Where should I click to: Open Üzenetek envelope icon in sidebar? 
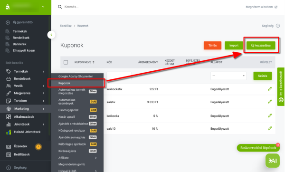tap(9, 146)
